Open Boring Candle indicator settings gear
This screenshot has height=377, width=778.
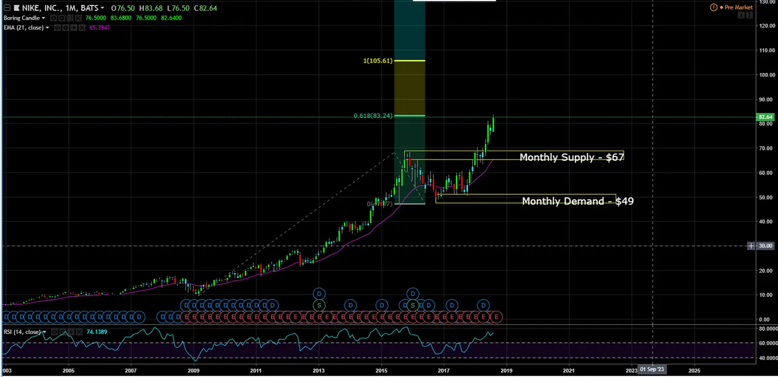coord(63,18)
